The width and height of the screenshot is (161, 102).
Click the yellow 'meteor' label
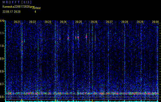point(36,8)
